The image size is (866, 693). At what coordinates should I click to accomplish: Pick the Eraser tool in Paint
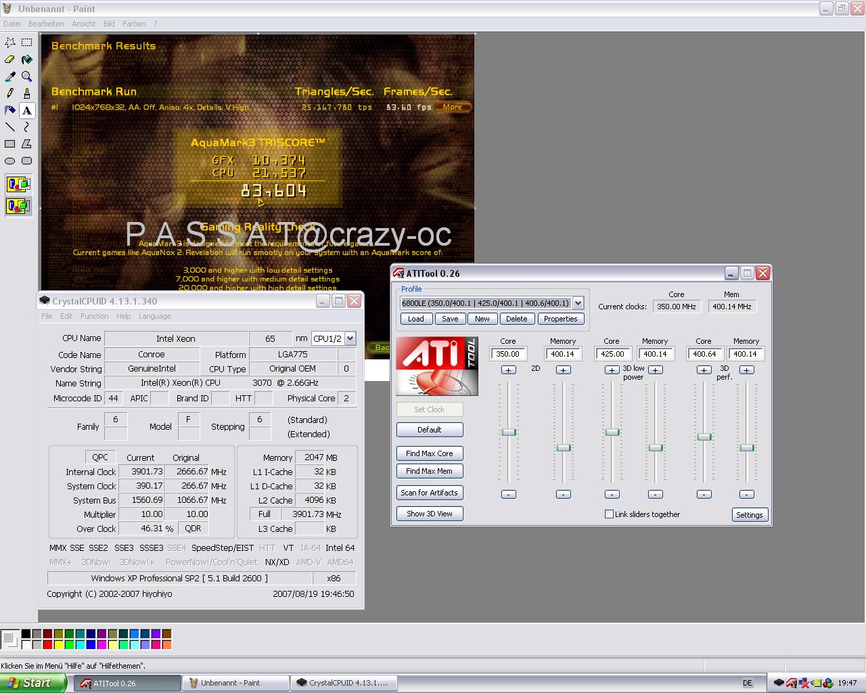pos(10,60)
